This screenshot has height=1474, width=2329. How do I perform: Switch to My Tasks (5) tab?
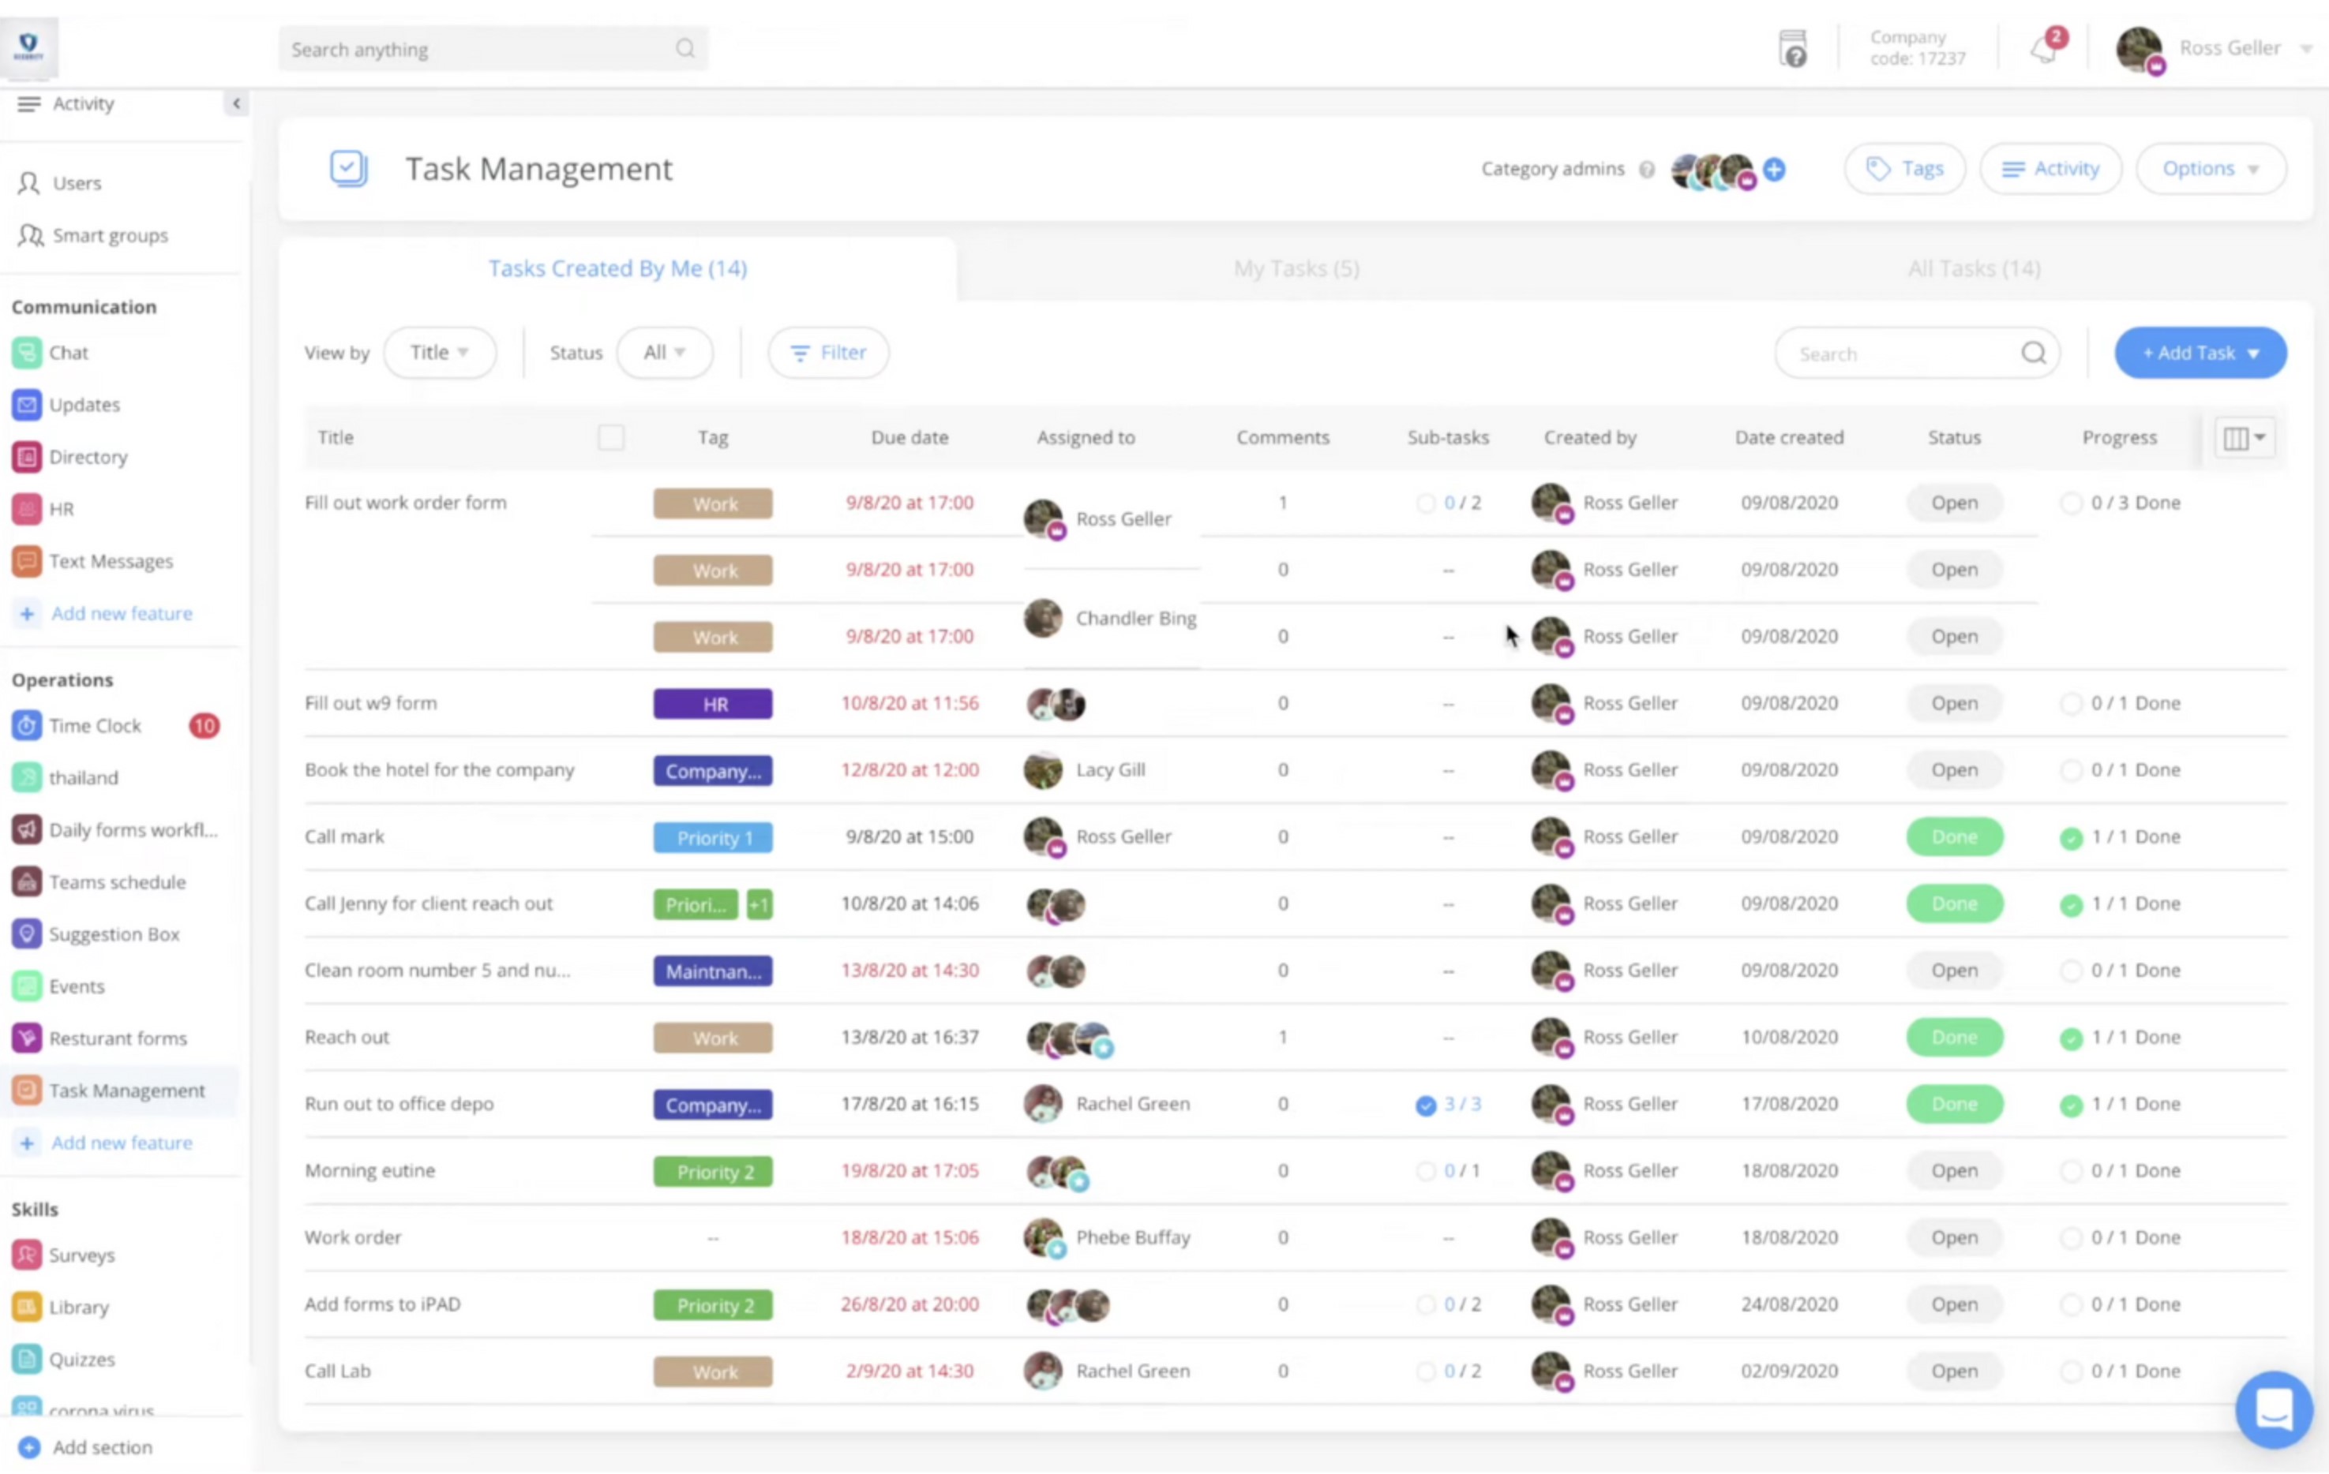(1296, 269)
